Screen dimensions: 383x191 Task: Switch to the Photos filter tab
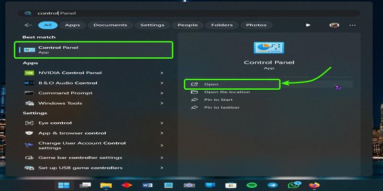256,25
